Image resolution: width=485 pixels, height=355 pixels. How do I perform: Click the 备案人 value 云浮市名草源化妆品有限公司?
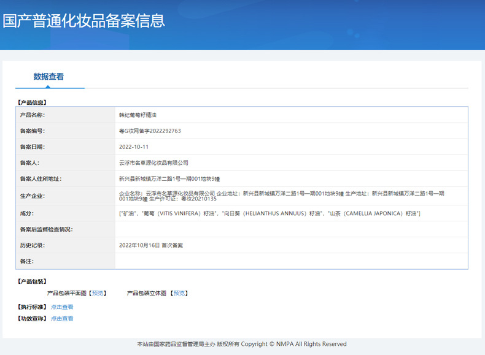153,163
